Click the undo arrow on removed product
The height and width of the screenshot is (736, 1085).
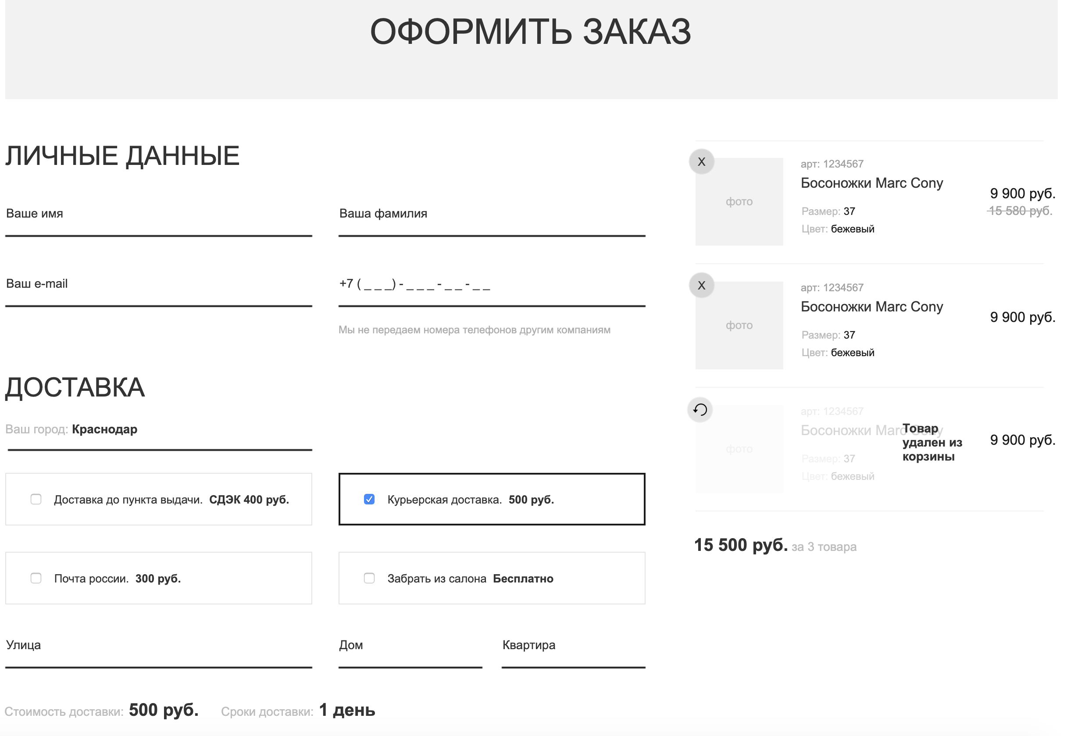point(700,410)
